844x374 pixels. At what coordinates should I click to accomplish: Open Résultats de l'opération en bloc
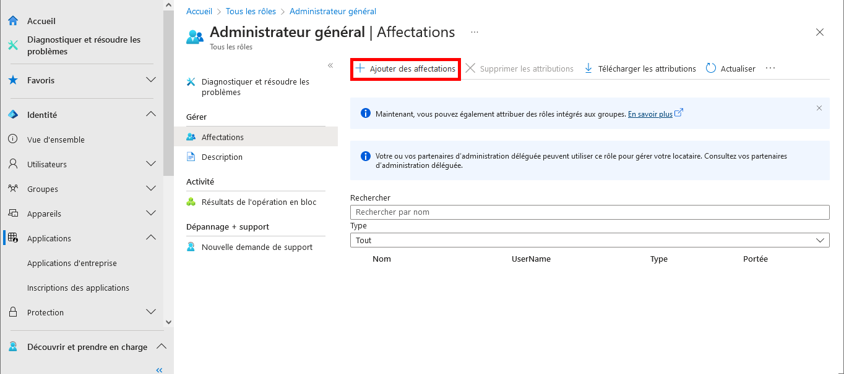(260, 202)
